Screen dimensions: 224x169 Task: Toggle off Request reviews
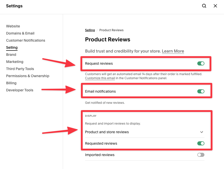click(x=201, y=64)
